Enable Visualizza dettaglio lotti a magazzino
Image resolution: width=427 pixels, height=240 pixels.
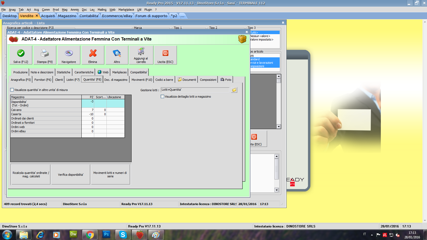coord(162,97)
